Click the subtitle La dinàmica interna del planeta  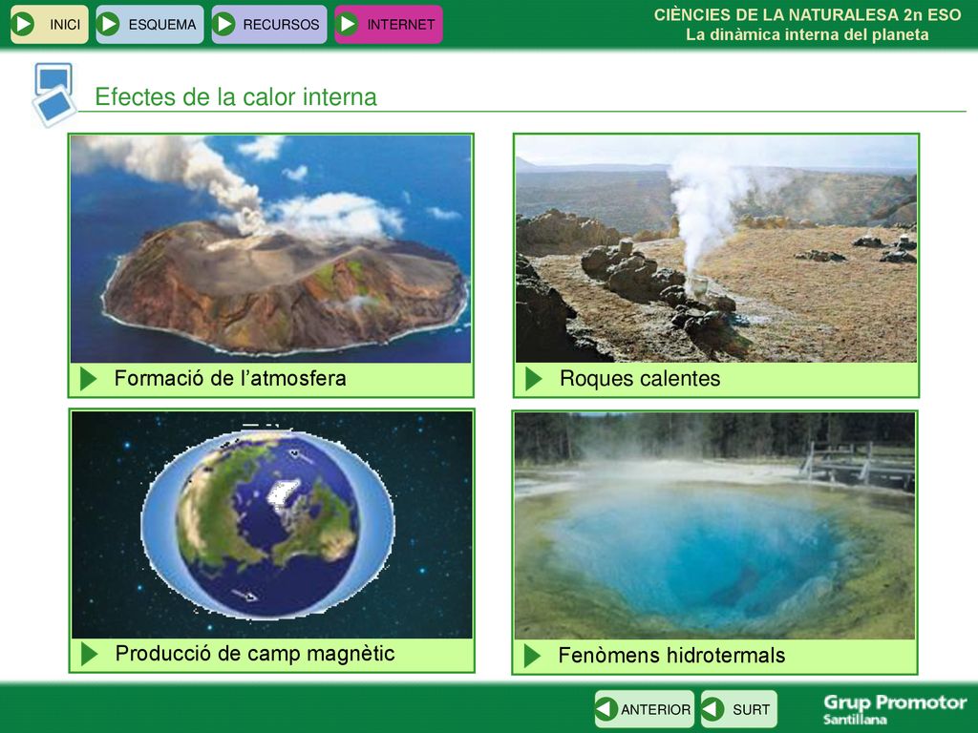coord(808,35)
